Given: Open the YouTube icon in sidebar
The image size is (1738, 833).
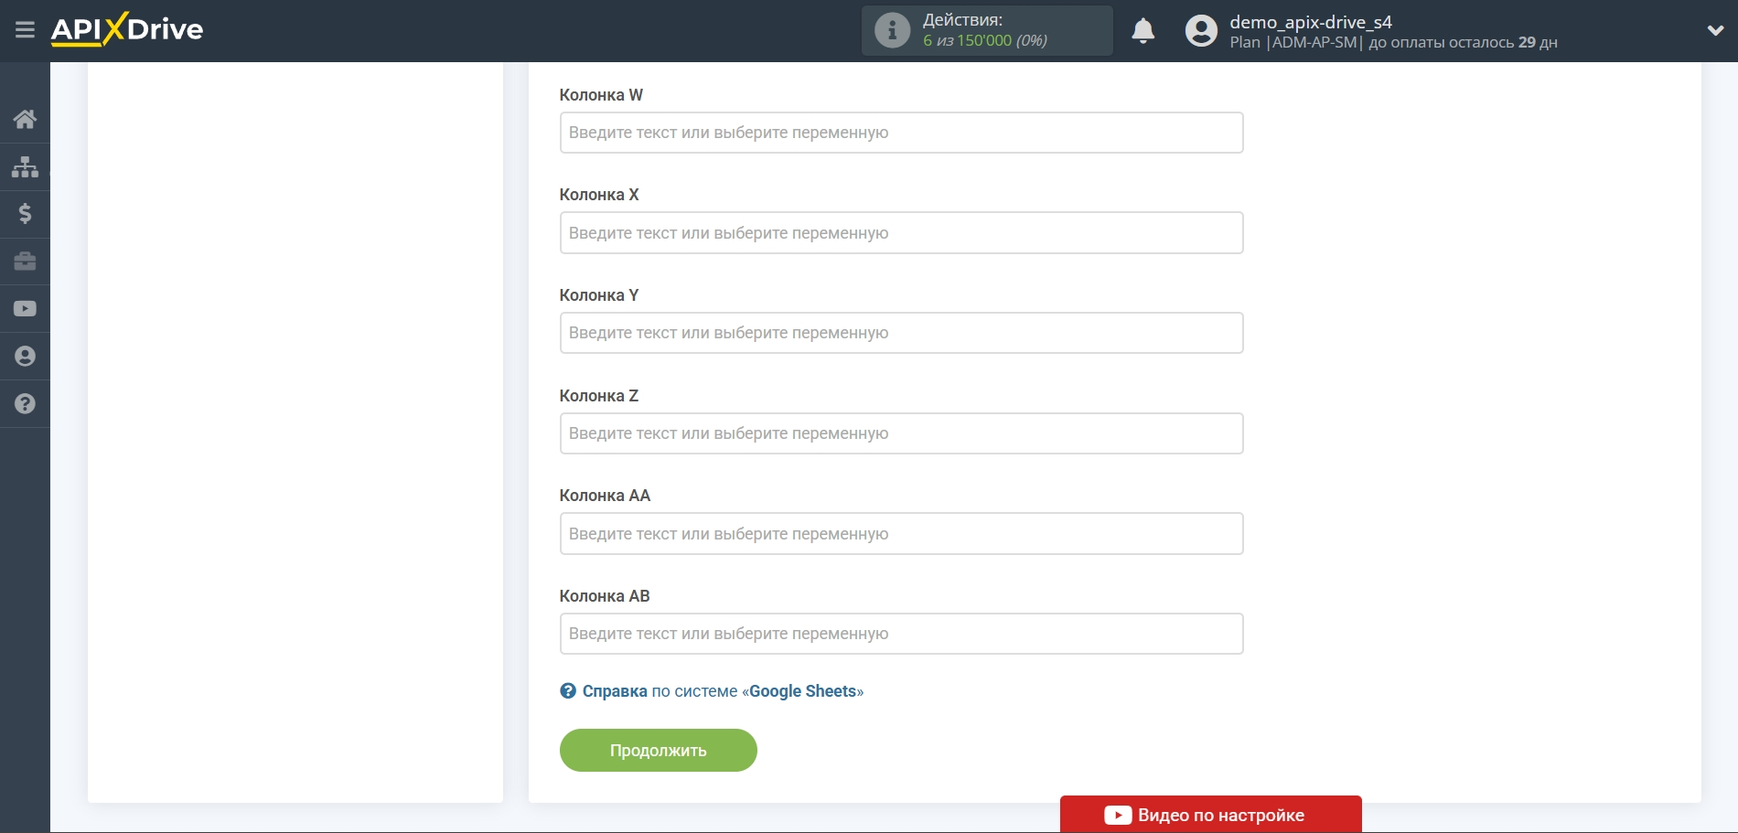Looking at the screenshot, I should (x=25, y=308).
